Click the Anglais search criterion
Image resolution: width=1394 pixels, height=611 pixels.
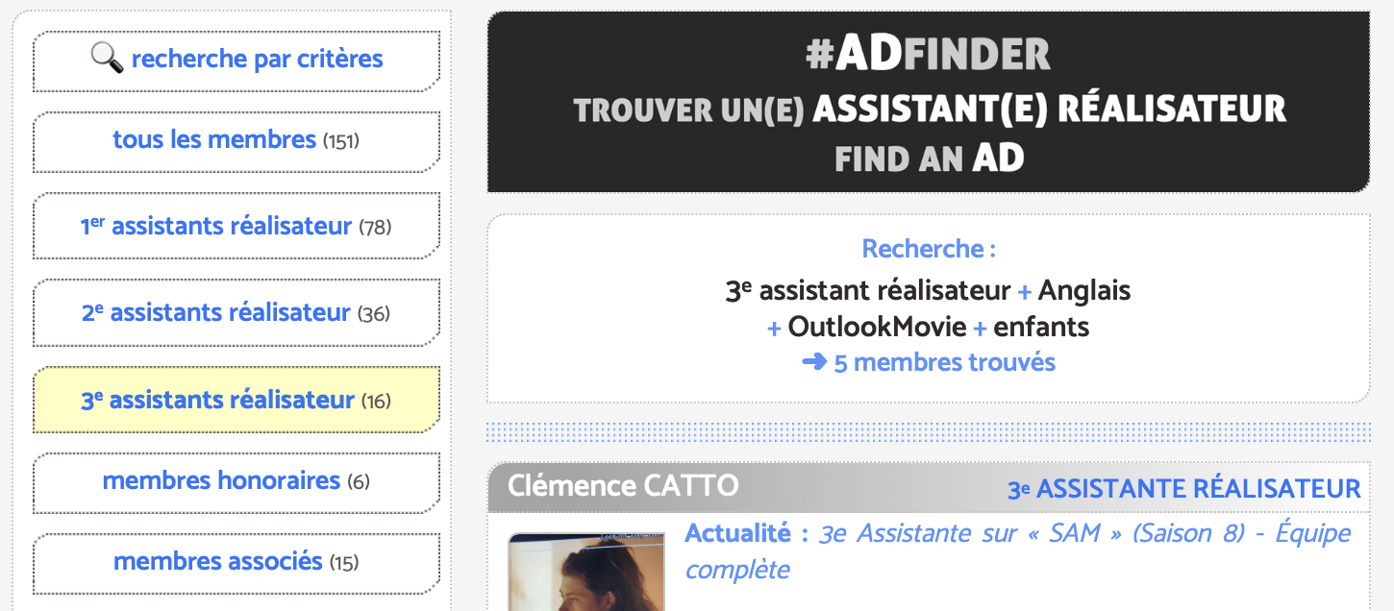[x=1084, y=290]
